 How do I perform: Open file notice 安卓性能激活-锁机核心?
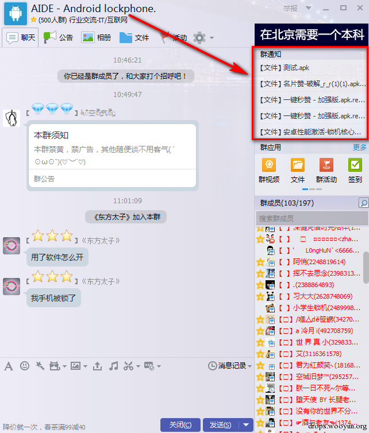coord(310,132)
